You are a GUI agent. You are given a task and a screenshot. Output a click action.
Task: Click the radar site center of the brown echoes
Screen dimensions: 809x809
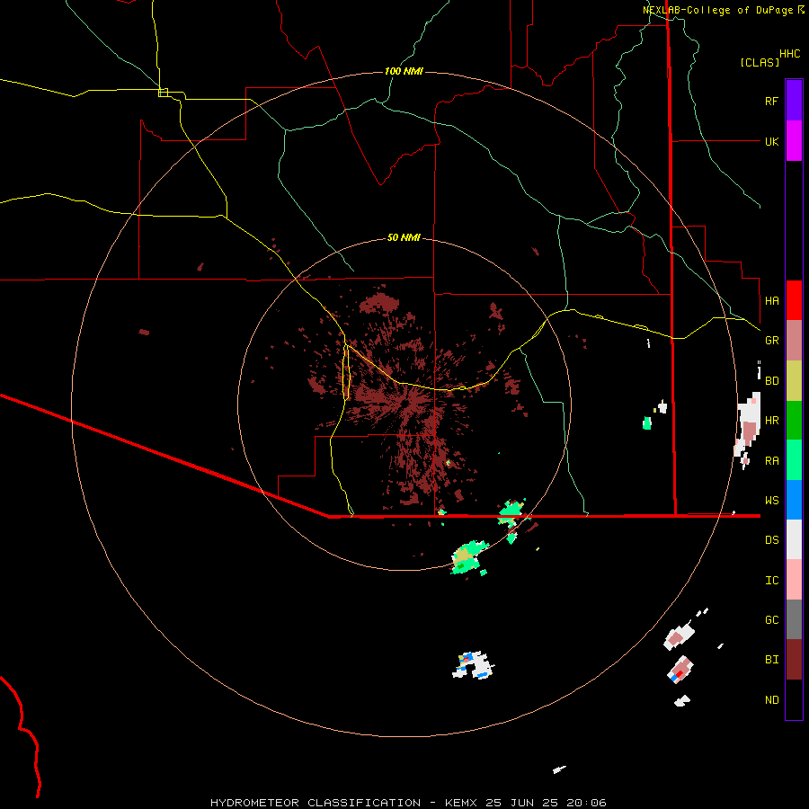point(406,402)
